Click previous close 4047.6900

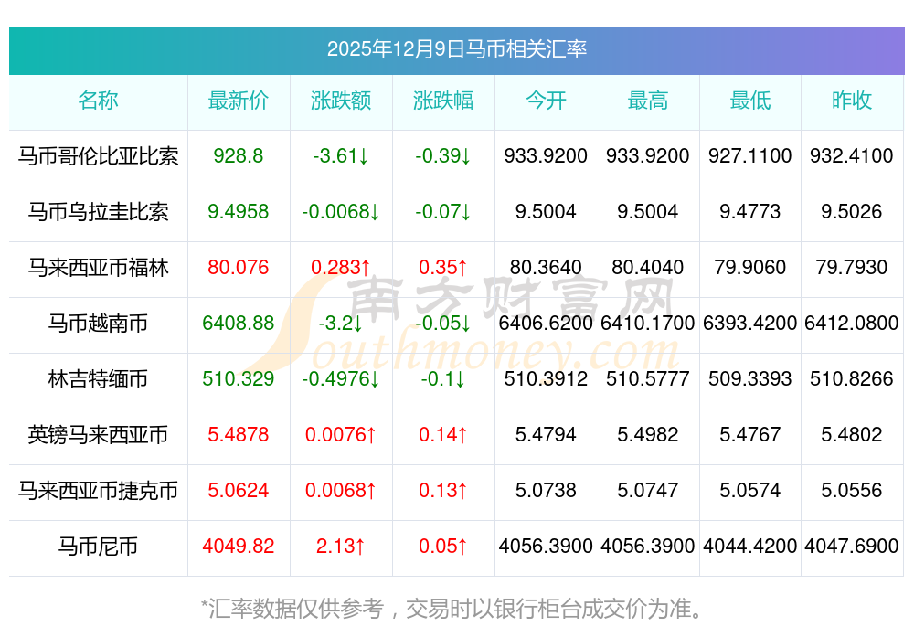[x=852, y=547]
